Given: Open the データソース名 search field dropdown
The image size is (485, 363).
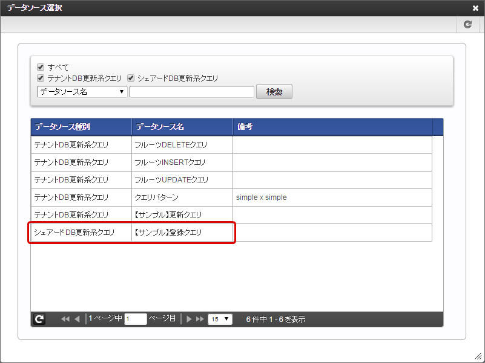Looking at the screenshot, I should [82, 92].
